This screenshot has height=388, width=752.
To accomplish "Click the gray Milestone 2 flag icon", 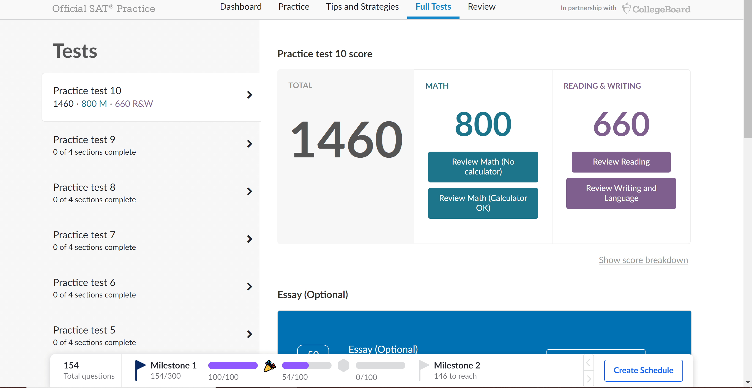I will click(x=423, y=370).
